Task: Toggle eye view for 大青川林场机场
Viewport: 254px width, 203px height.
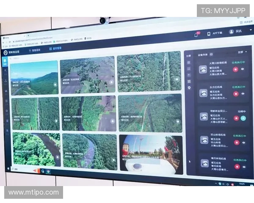Action: (x=243, y=69)
